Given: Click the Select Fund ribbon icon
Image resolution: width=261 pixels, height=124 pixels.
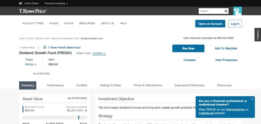Looking at the screenshot, I should pos(45,47).
